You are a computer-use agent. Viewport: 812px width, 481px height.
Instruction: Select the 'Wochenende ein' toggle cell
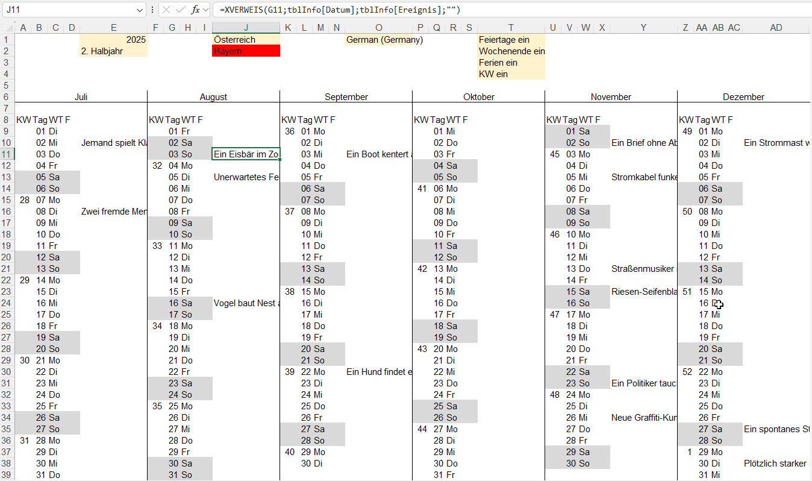511,51
